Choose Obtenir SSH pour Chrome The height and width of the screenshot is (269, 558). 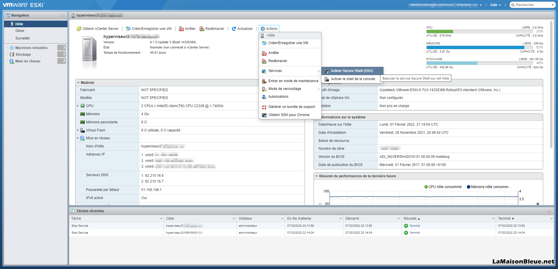[290, 115]
